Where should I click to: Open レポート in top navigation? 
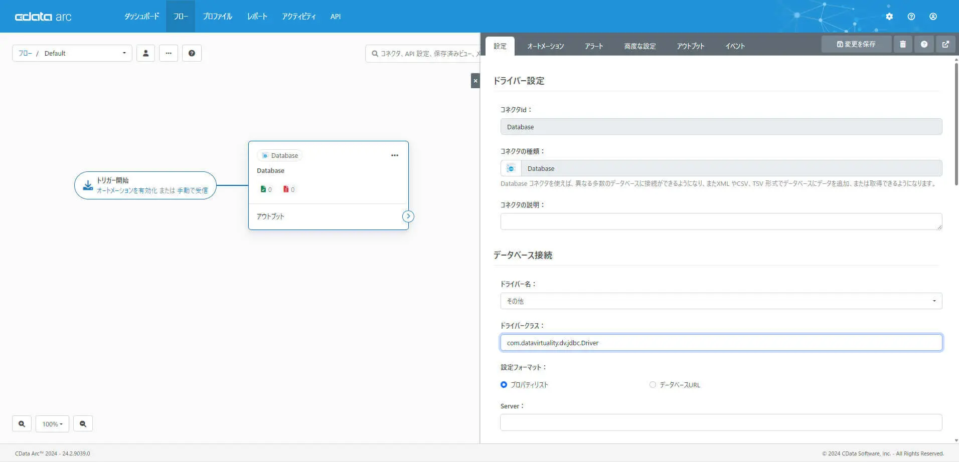pos(257,17)
